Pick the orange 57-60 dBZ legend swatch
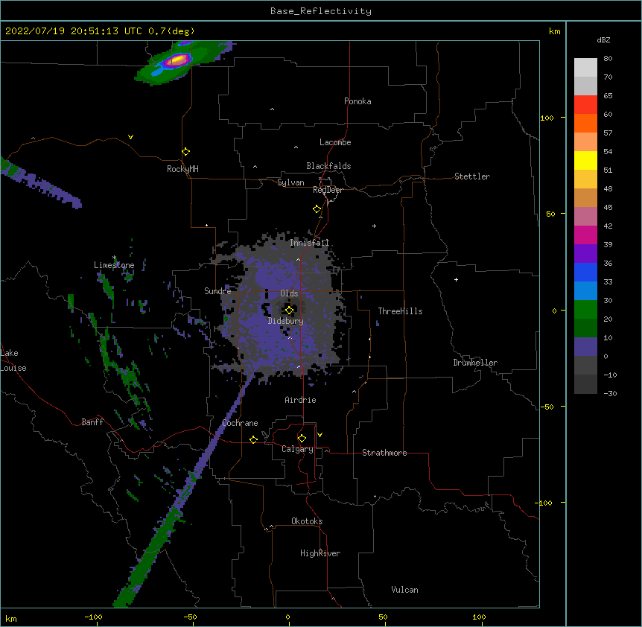Screen dimensions: 642x627 pyautogui.click(x=585, y=124)
